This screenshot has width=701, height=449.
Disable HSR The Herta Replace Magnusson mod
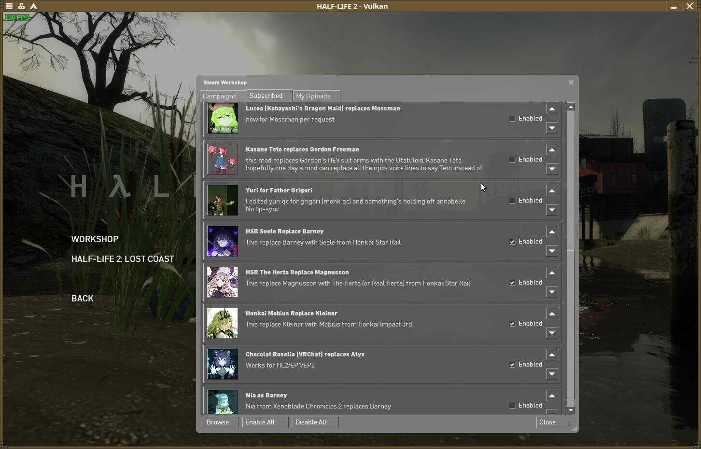pos(512,283)
